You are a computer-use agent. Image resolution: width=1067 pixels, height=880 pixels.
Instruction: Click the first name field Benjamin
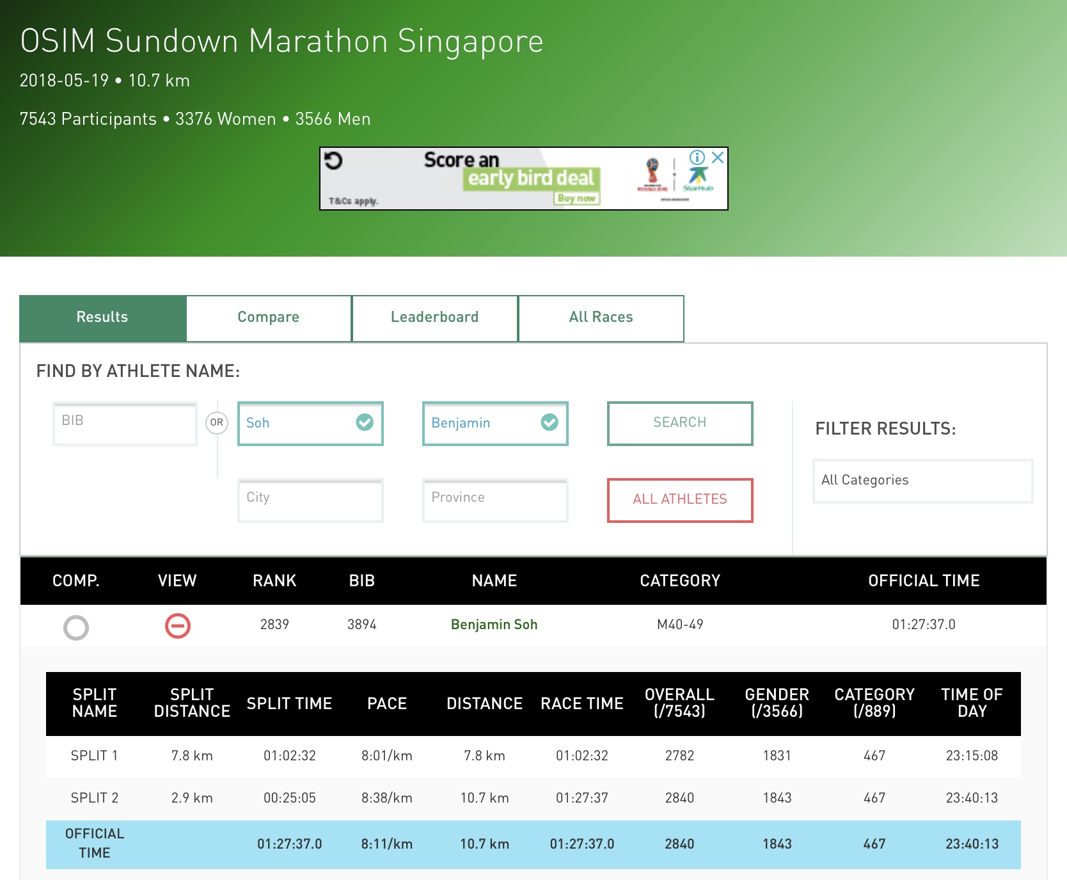pos(495,423)
